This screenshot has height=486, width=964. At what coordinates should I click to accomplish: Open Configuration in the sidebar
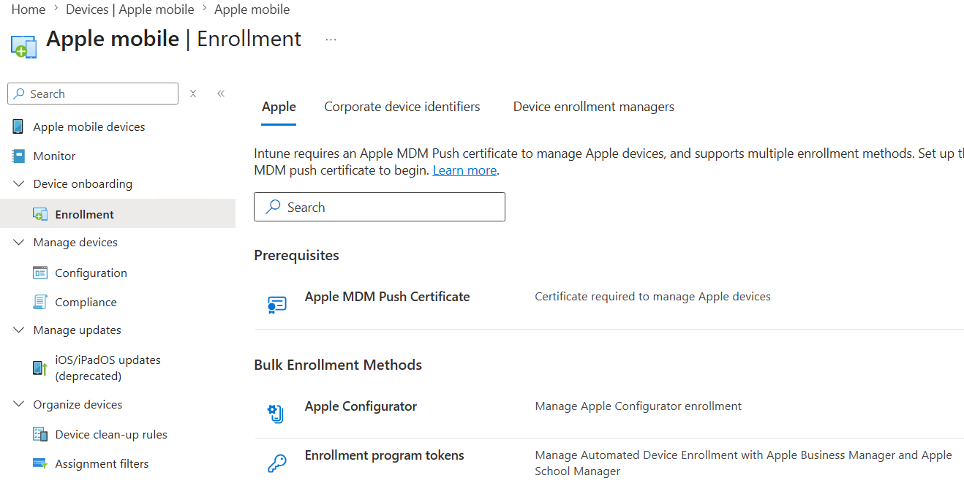91,273
